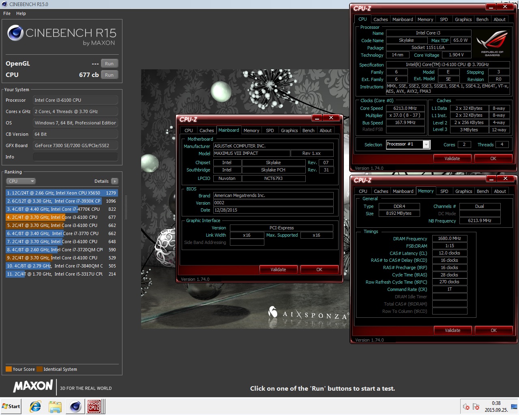Switch to Caches tab in Mainboard CPU-Z window
The width and height of the screenshot is (519, 415).
click(x=206, y=130)
